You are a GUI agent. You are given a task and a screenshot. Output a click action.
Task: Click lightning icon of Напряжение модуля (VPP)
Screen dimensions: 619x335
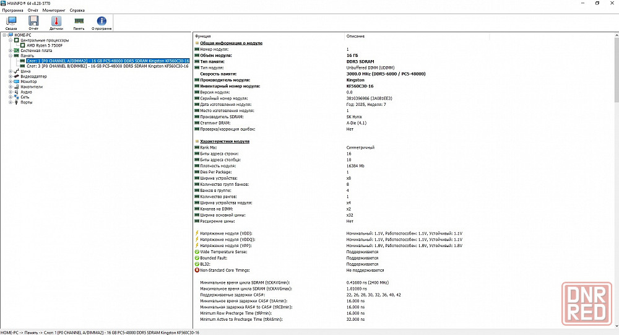pyautogui.click(x=197, y=245)
